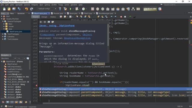Screen dimensions: 192x108
Task: Click the Debug Project toolbar icon
Action: pos(77,9)
